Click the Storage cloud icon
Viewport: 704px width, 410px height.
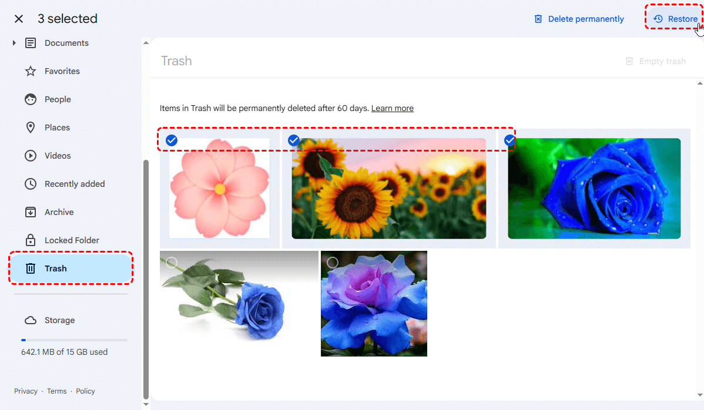(31, 320)
